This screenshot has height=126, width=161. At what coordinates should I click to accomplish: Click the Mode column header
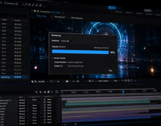click(21, 97)
